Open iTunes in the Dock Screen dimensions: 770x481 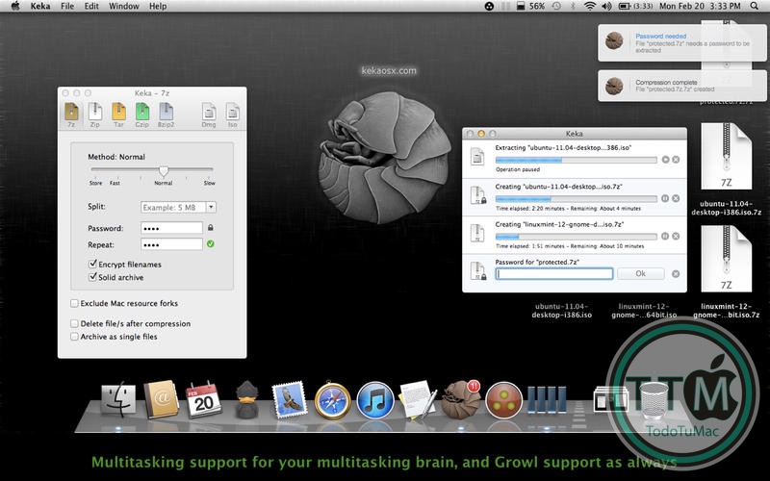click(375, 400)
